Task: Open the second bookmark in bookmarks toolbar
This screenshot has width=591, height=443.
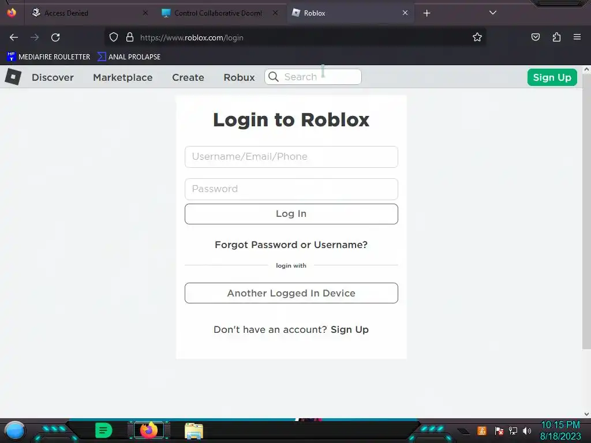Action: (x=129, y=57)
